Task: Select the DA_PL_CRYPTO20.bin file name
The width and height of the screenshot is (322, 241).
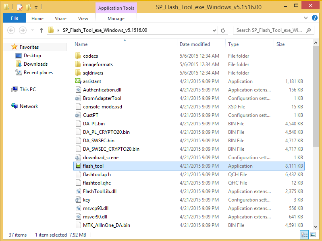Action: point(106,132)
